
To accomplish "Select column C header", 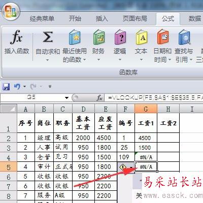I will [63, 109].
